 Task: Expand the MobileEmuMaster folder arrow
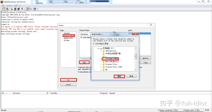pos(101,62)
